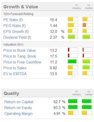94x122 pixels.
Task: Click Return on Equity vs. market bar
Action: (87, 107)
